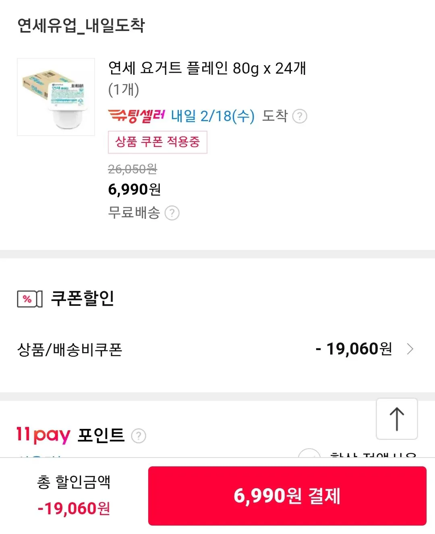
Task: Tap seller name 연세유업_내일도착
Action: [81, 26]
